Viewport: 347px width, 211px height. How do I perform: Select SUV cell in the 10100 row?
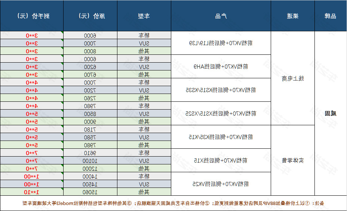[144, 161]
